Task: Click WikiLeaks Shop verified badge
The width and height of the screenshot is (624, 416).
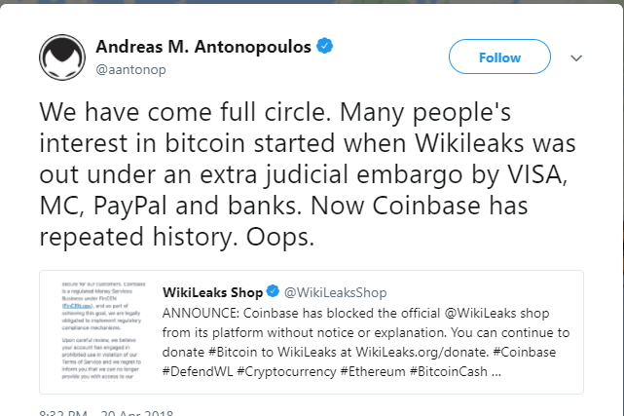Action: click(275, 292)
